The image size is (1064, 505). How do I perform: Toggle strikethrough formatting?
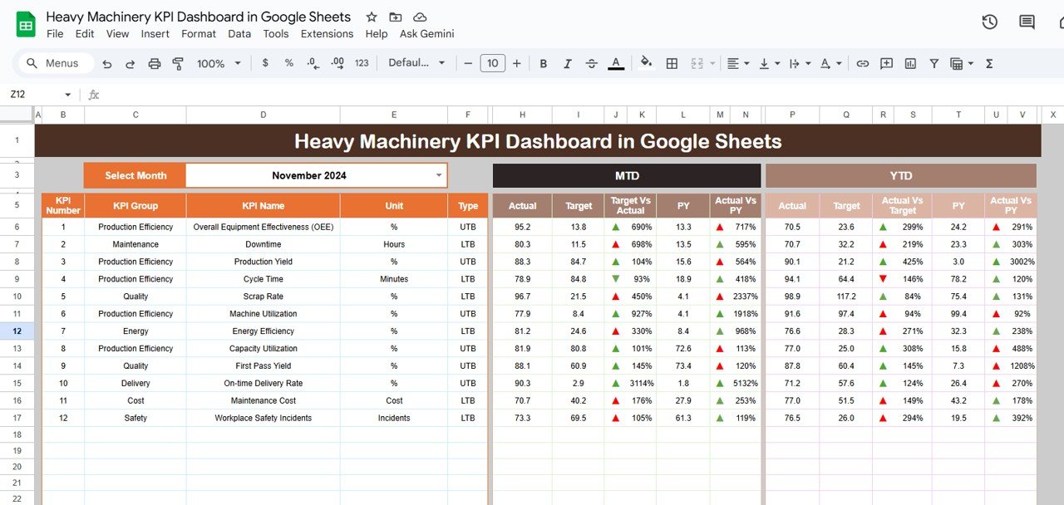[x=591, y=63]
